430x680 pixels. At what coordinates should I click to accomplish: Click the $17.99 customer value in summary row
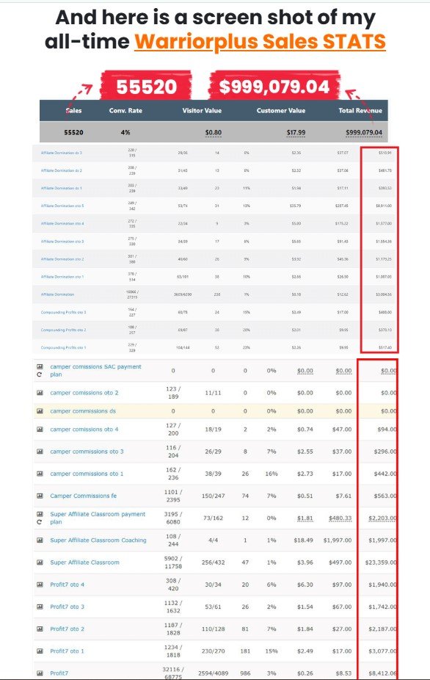click(x=296, y=132)
